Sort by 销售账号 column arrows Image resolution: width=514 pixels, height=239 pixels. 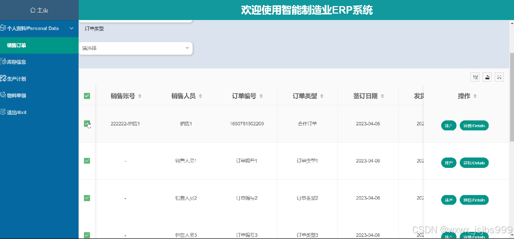140,96
